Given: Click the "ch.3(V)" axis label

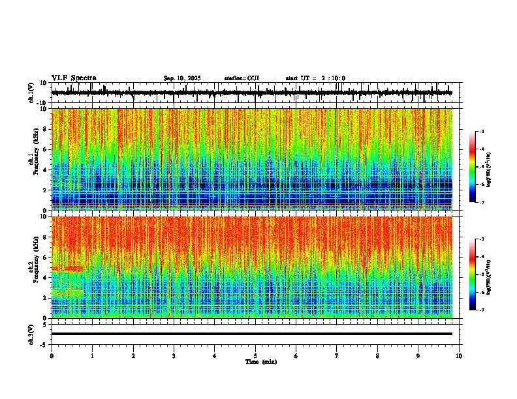Looking at the screenshot, I should [31, 334].
